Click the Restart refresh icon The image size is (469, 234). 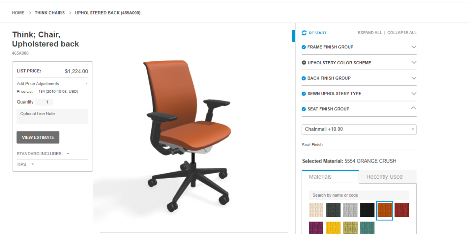pyautogui.click(x=304, y=33)
